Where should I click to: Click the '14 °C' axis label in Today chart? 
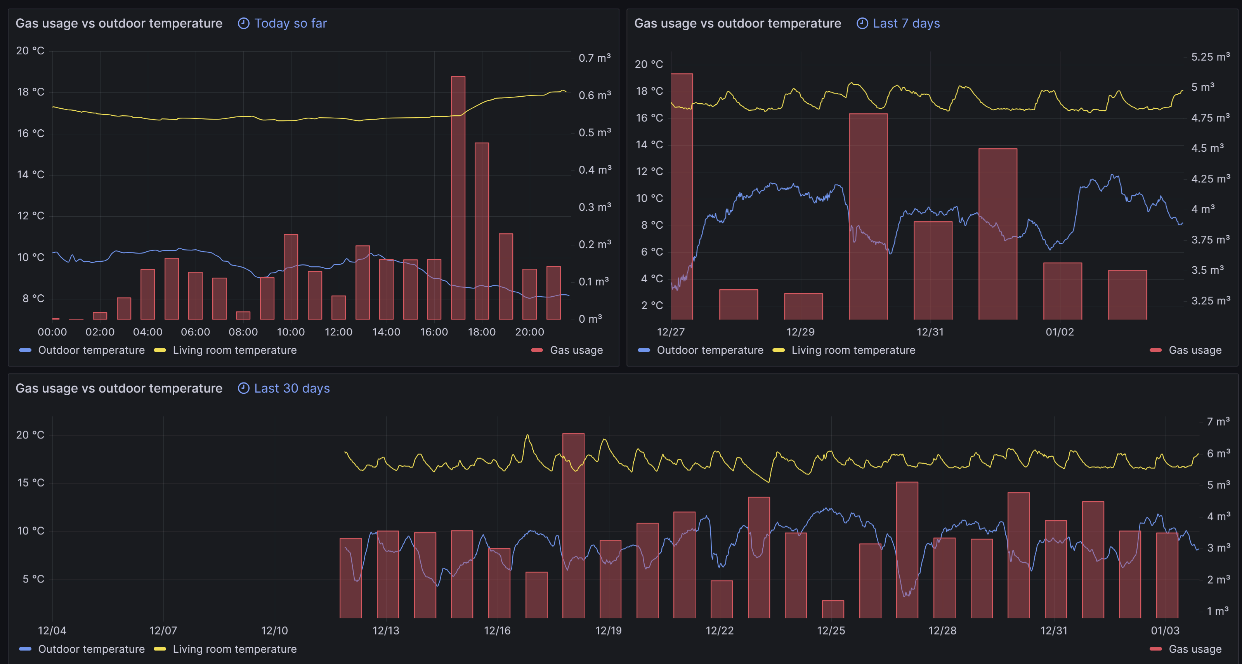click(x=30, y=175)
